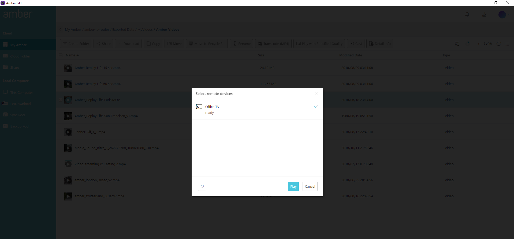Click the Move toolbar button

(174, 44)
